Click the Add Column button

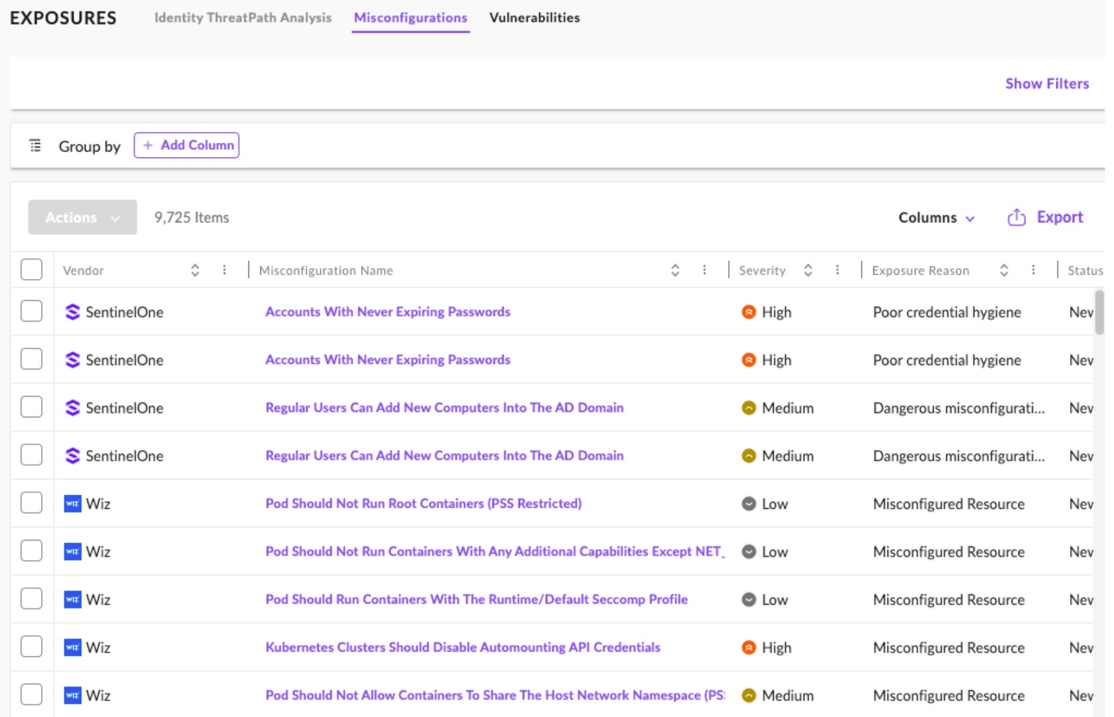[x=187, y=146]
